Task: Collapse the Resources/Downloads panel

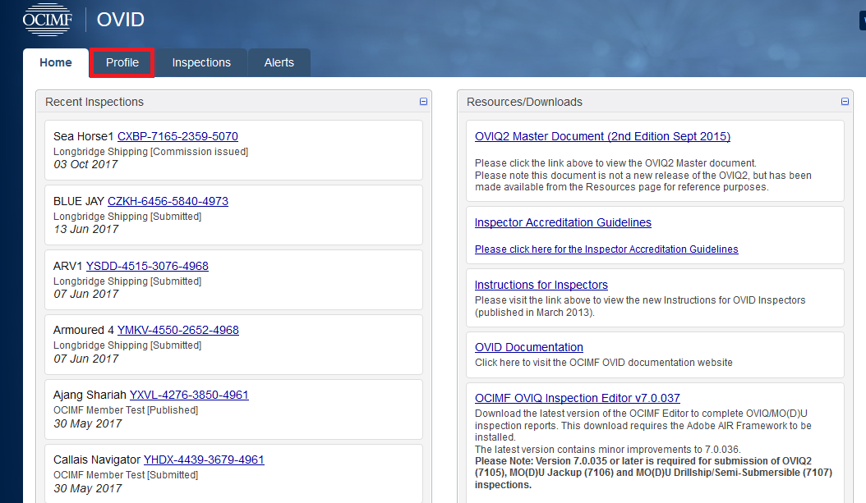Action: click(x=845, y=102)
